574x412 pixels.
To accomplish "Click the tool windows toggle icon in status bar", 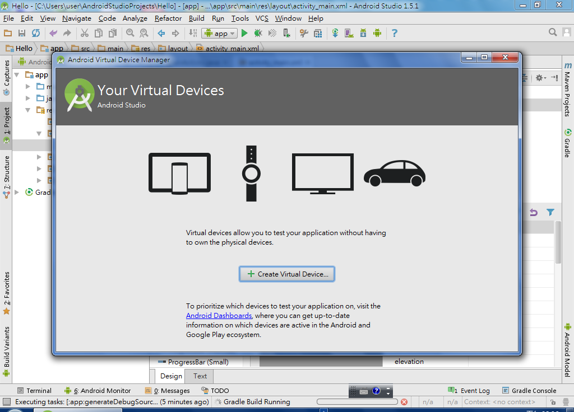I will pos(7,402).
